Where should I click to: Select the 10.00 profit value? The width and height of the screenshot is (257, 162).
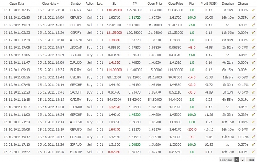(209, 18)
